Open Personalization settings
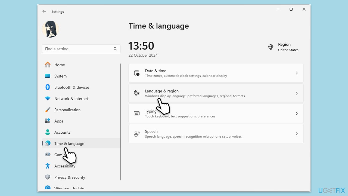This screenshot has height=196, width=348. 81,110
